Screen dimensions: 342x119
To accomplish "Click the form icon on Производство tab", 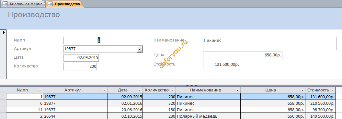I will click(x=50, y=4).
